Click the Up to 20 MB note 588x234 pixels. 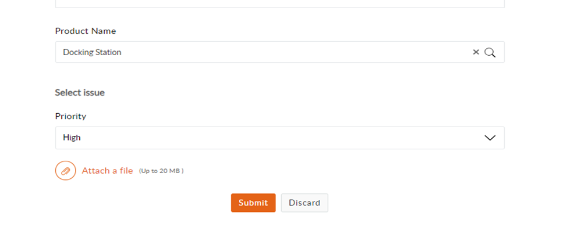161,171
